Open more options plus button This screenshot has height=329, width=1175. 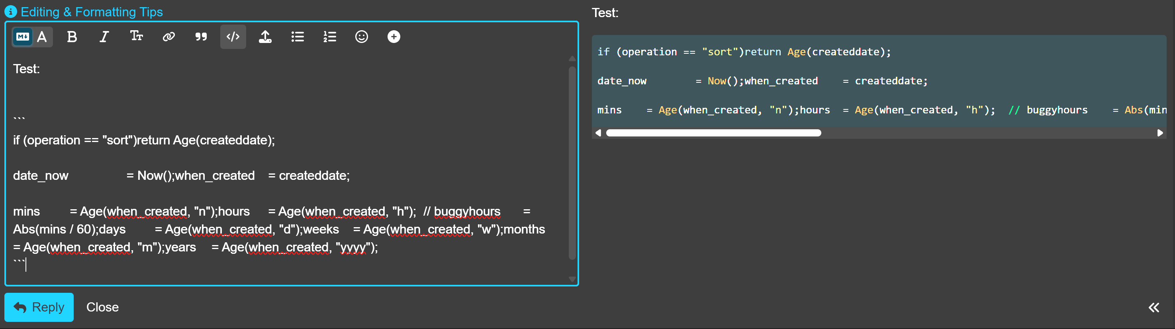[394, 37]
